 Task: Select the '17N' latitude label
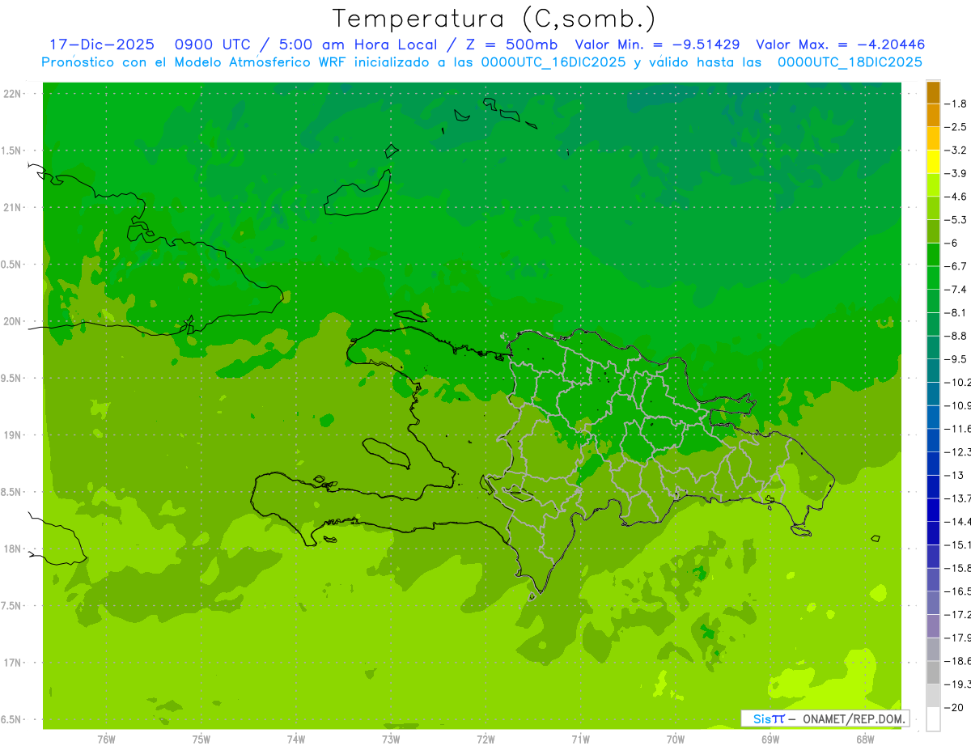[x=12, y=663]
